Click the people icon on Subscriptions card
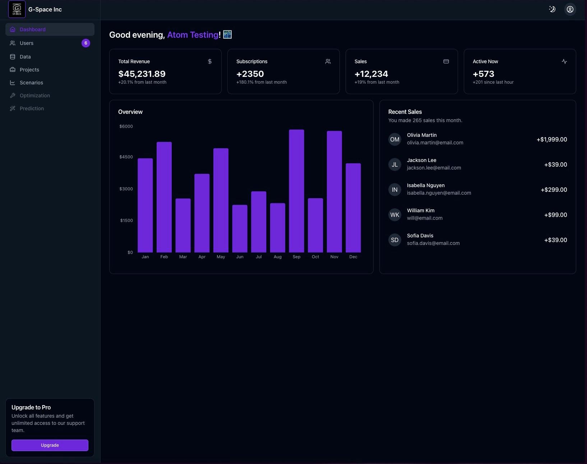Viewport: 587px width, 464px height. tap(328, 61)
